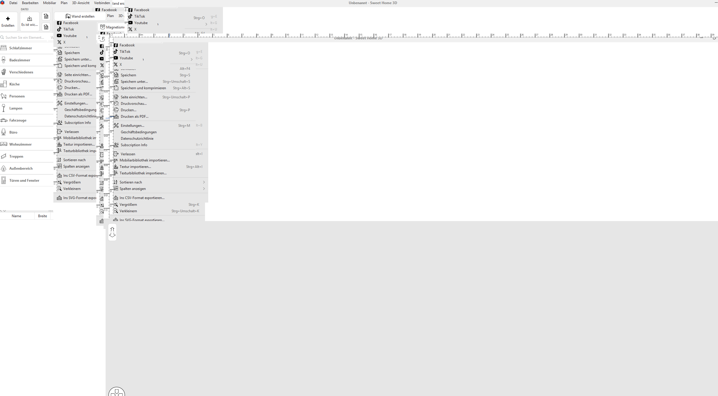Click the Wand erstellen button

pyautogui.click(x=80, y=16)
